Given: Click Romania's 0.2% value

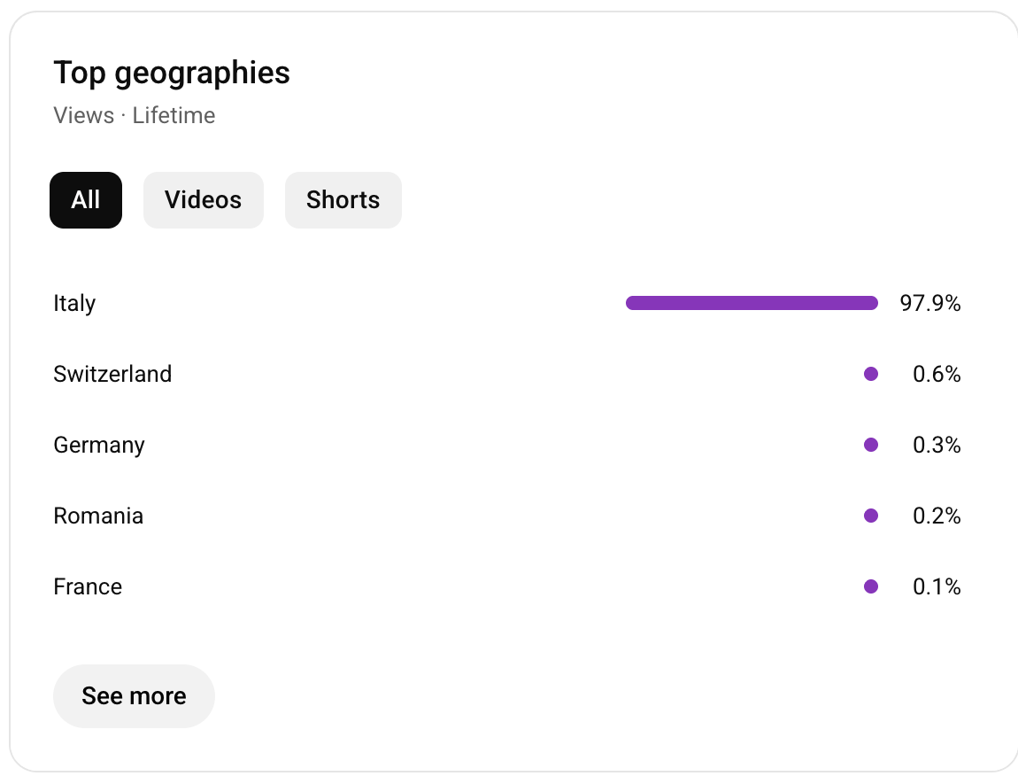Looking at the screenshot, I should pyautogui.click(x=937, y=516).
